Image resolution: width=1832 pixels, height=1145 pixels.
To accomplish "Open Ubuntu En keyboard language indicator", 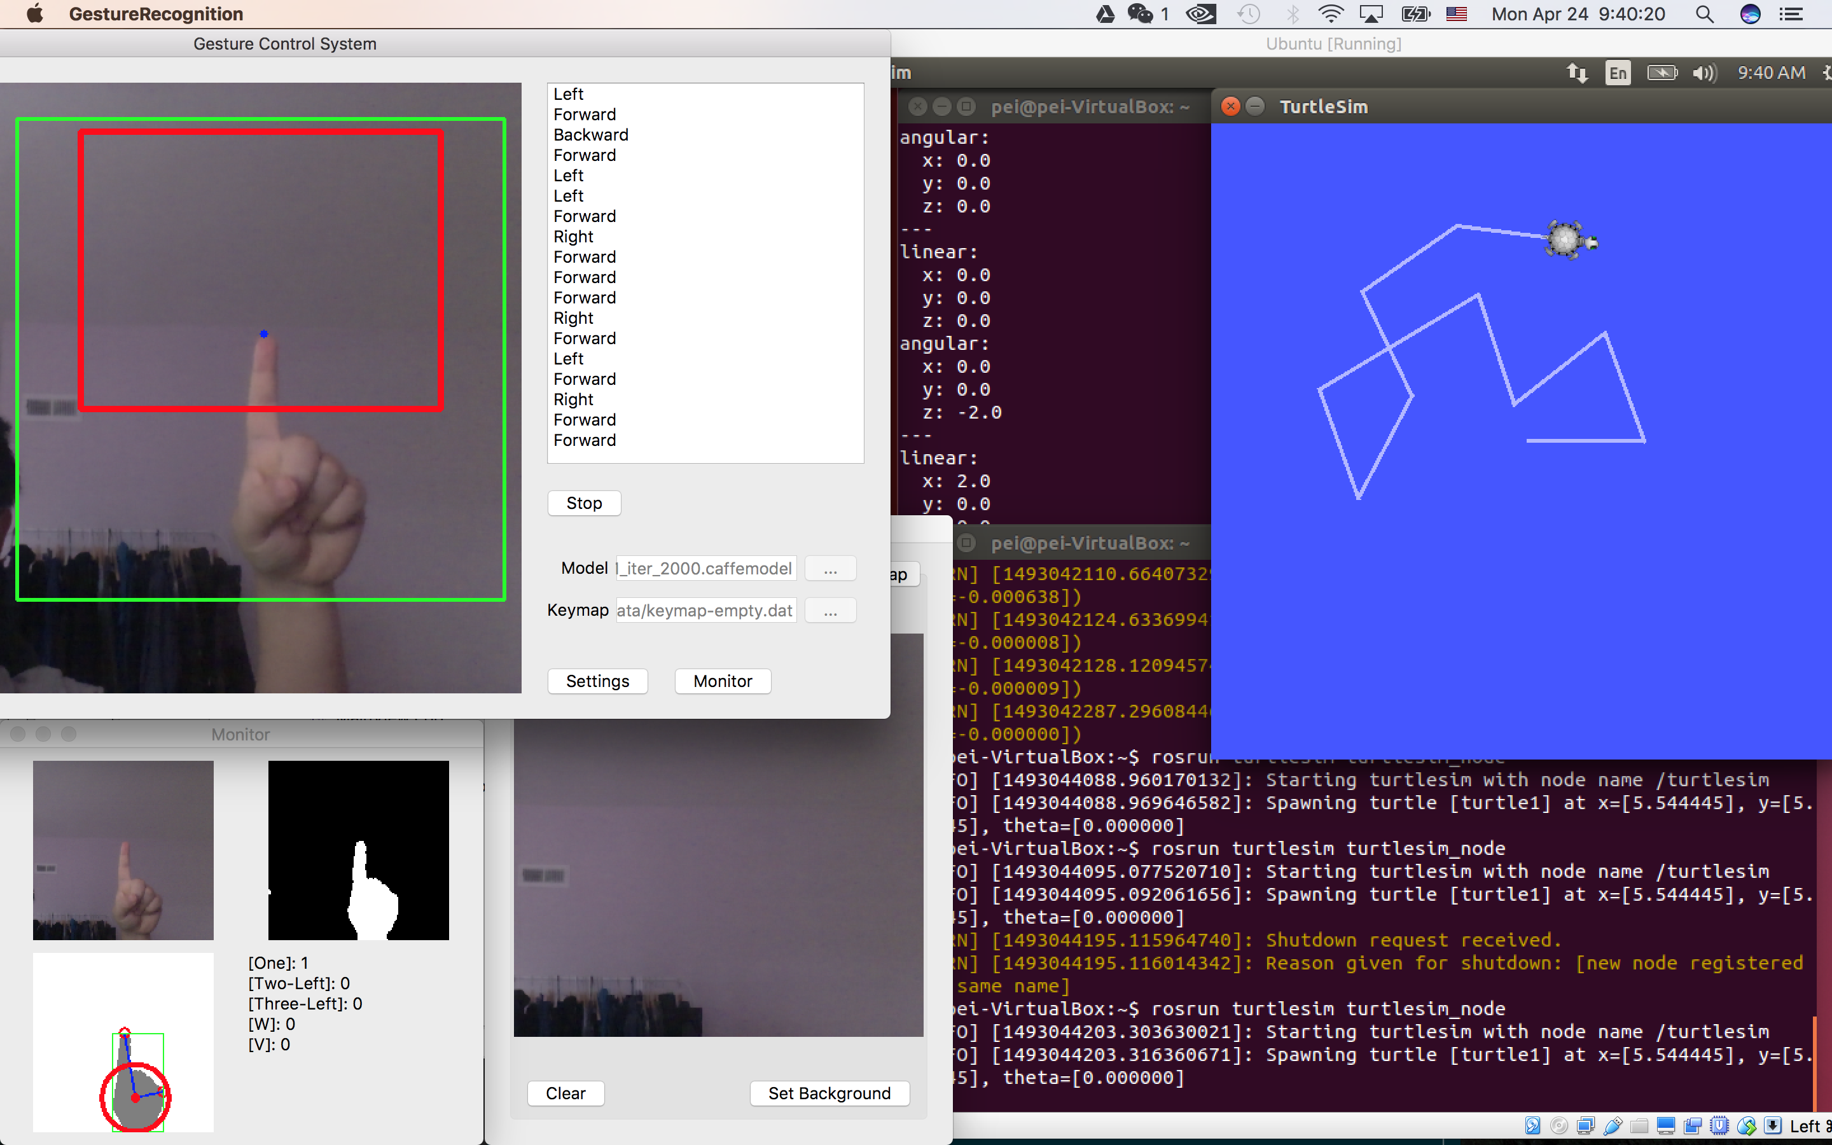I will tap(1618, 73).
